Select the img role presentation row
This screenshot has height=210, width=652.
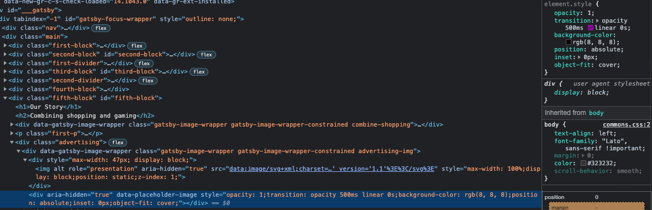288,172
